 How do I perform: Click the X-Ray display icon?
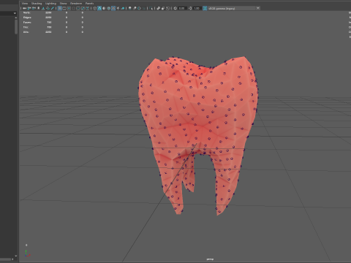[x=158, y=8]
